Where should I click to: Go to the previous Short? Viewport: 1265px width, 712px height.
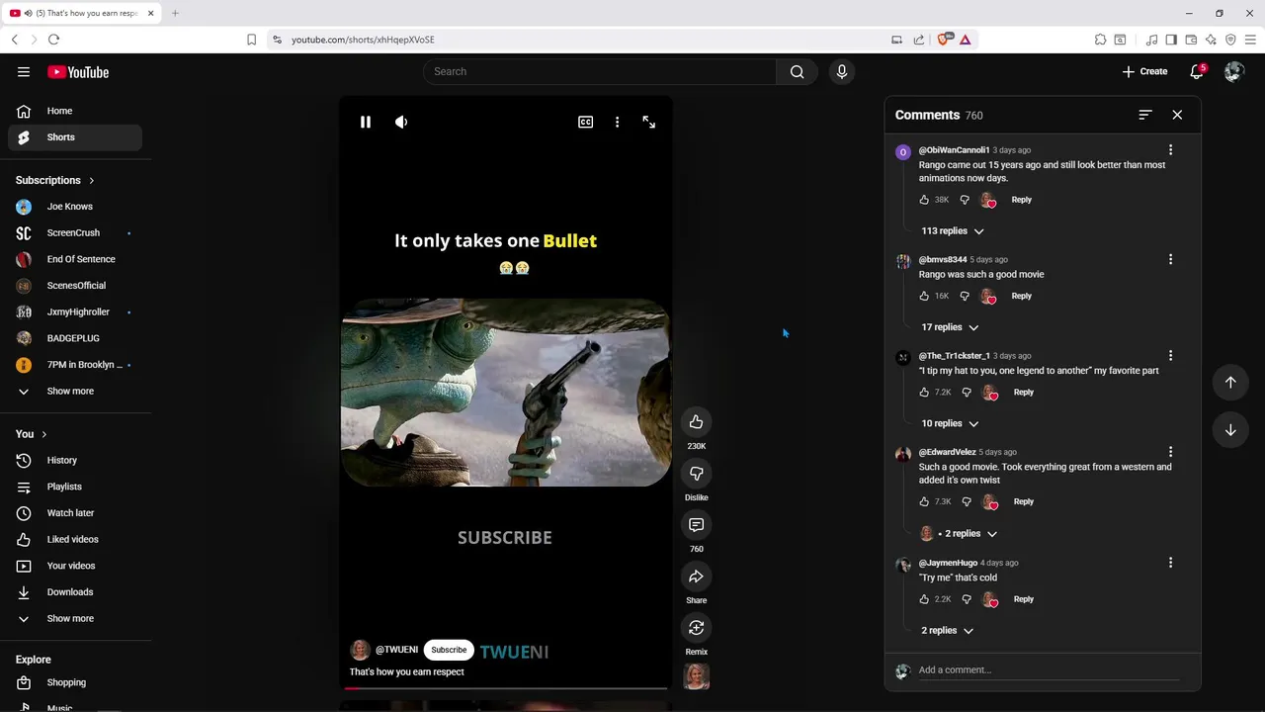point(1230,383)
